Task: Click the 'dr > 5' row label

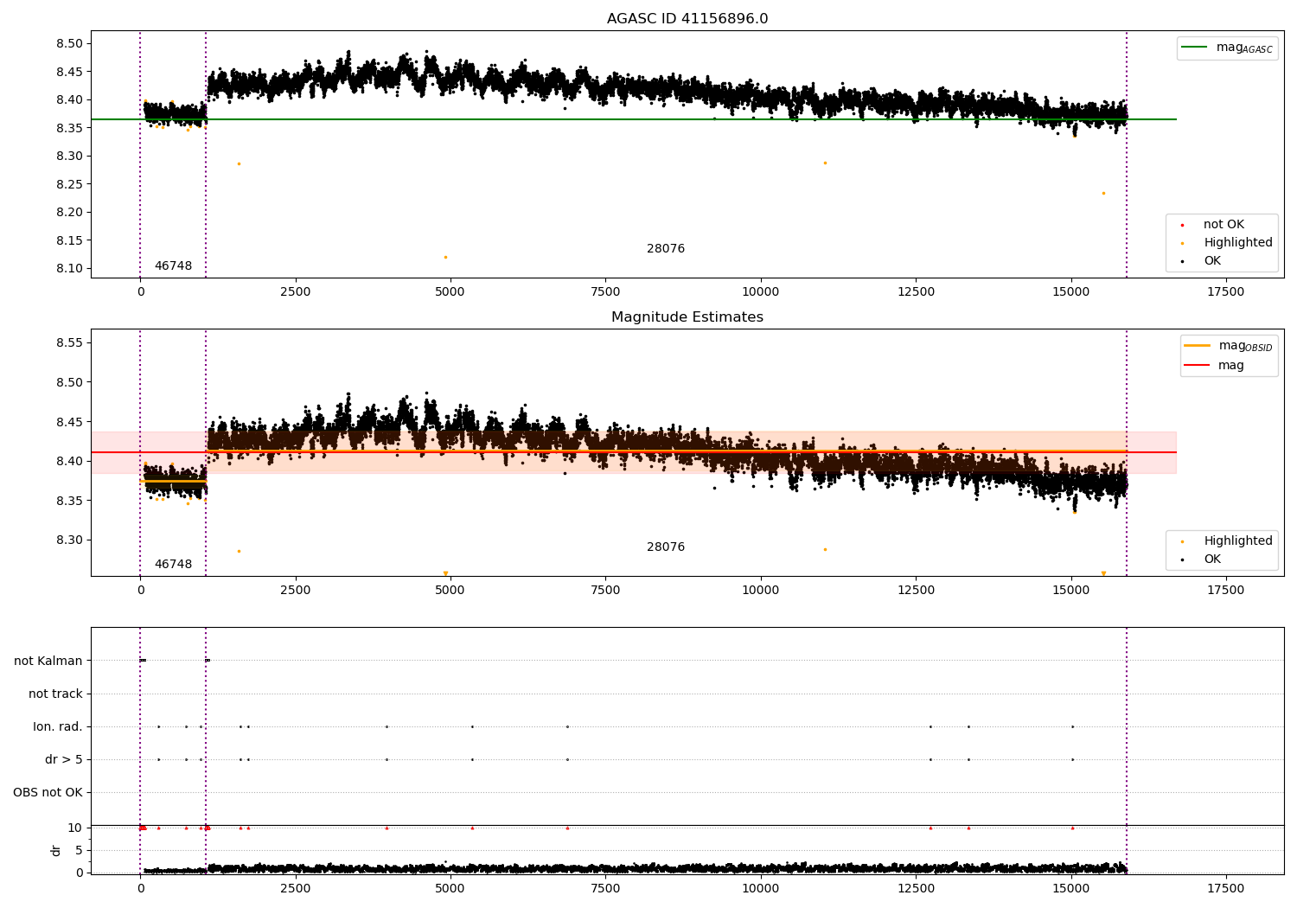Action: tap(64, 759)
